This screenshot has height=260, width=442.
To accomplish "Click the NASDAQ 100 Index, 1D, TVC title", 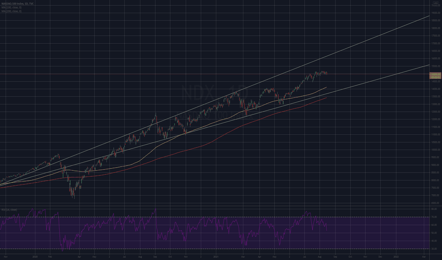I will (x=18, y=4).
